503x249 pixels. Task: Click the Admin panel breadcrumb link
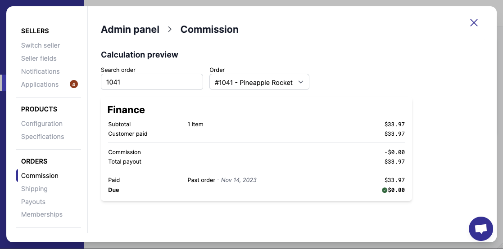pos(130,30)
